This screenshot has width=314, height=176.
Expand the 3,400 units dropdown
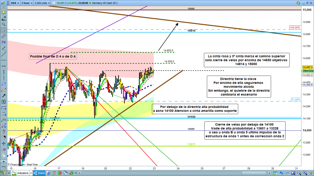[x=42, y=2]
